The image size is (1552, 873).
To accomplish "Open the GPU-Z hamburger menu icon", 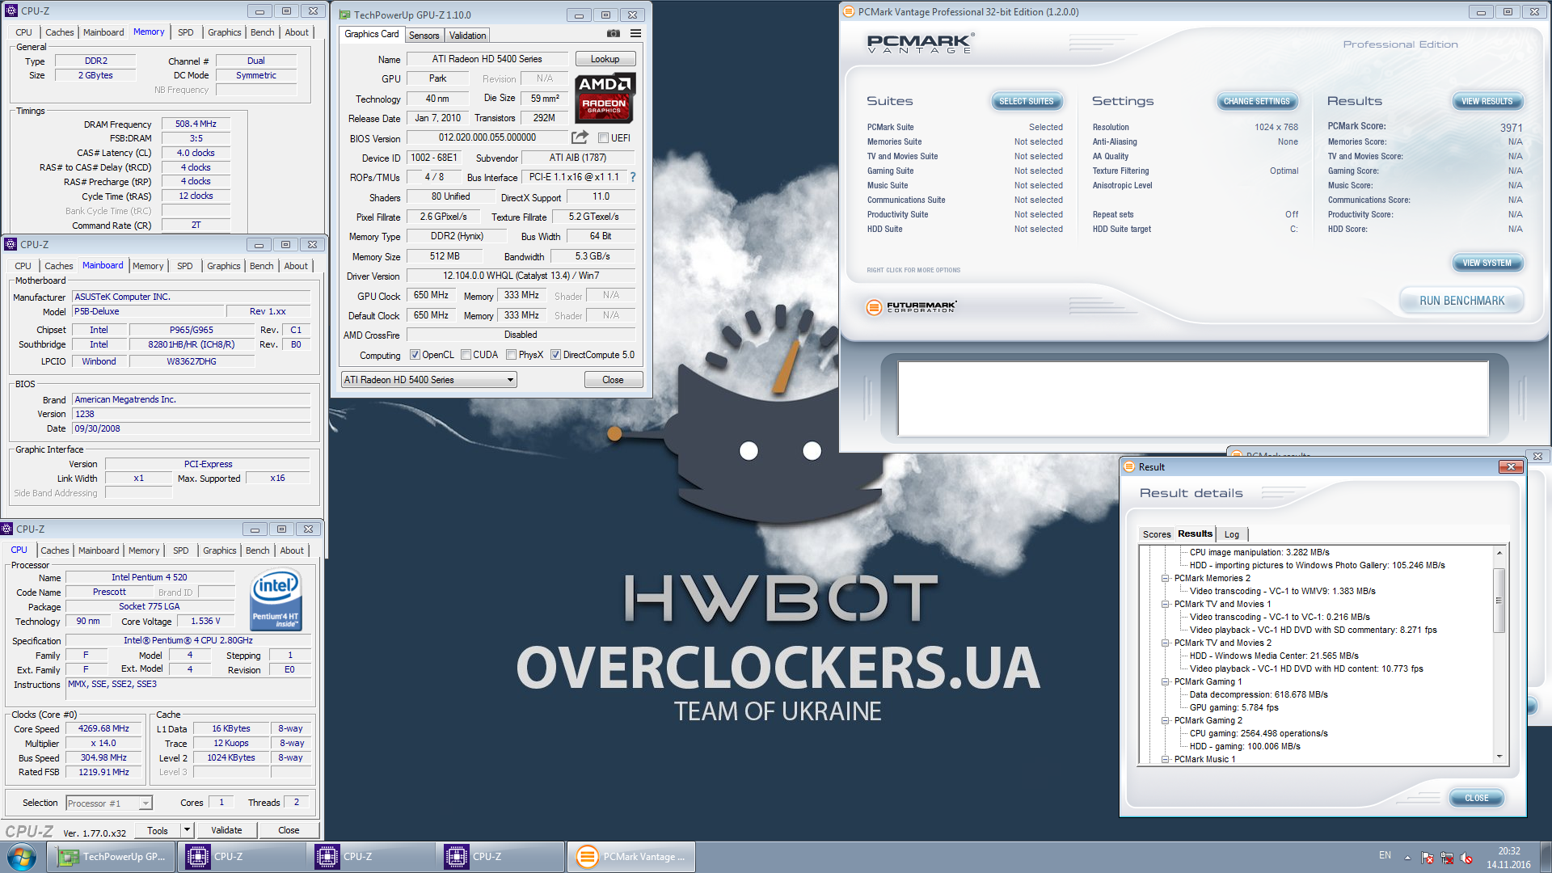I will [x=636, y=34].
